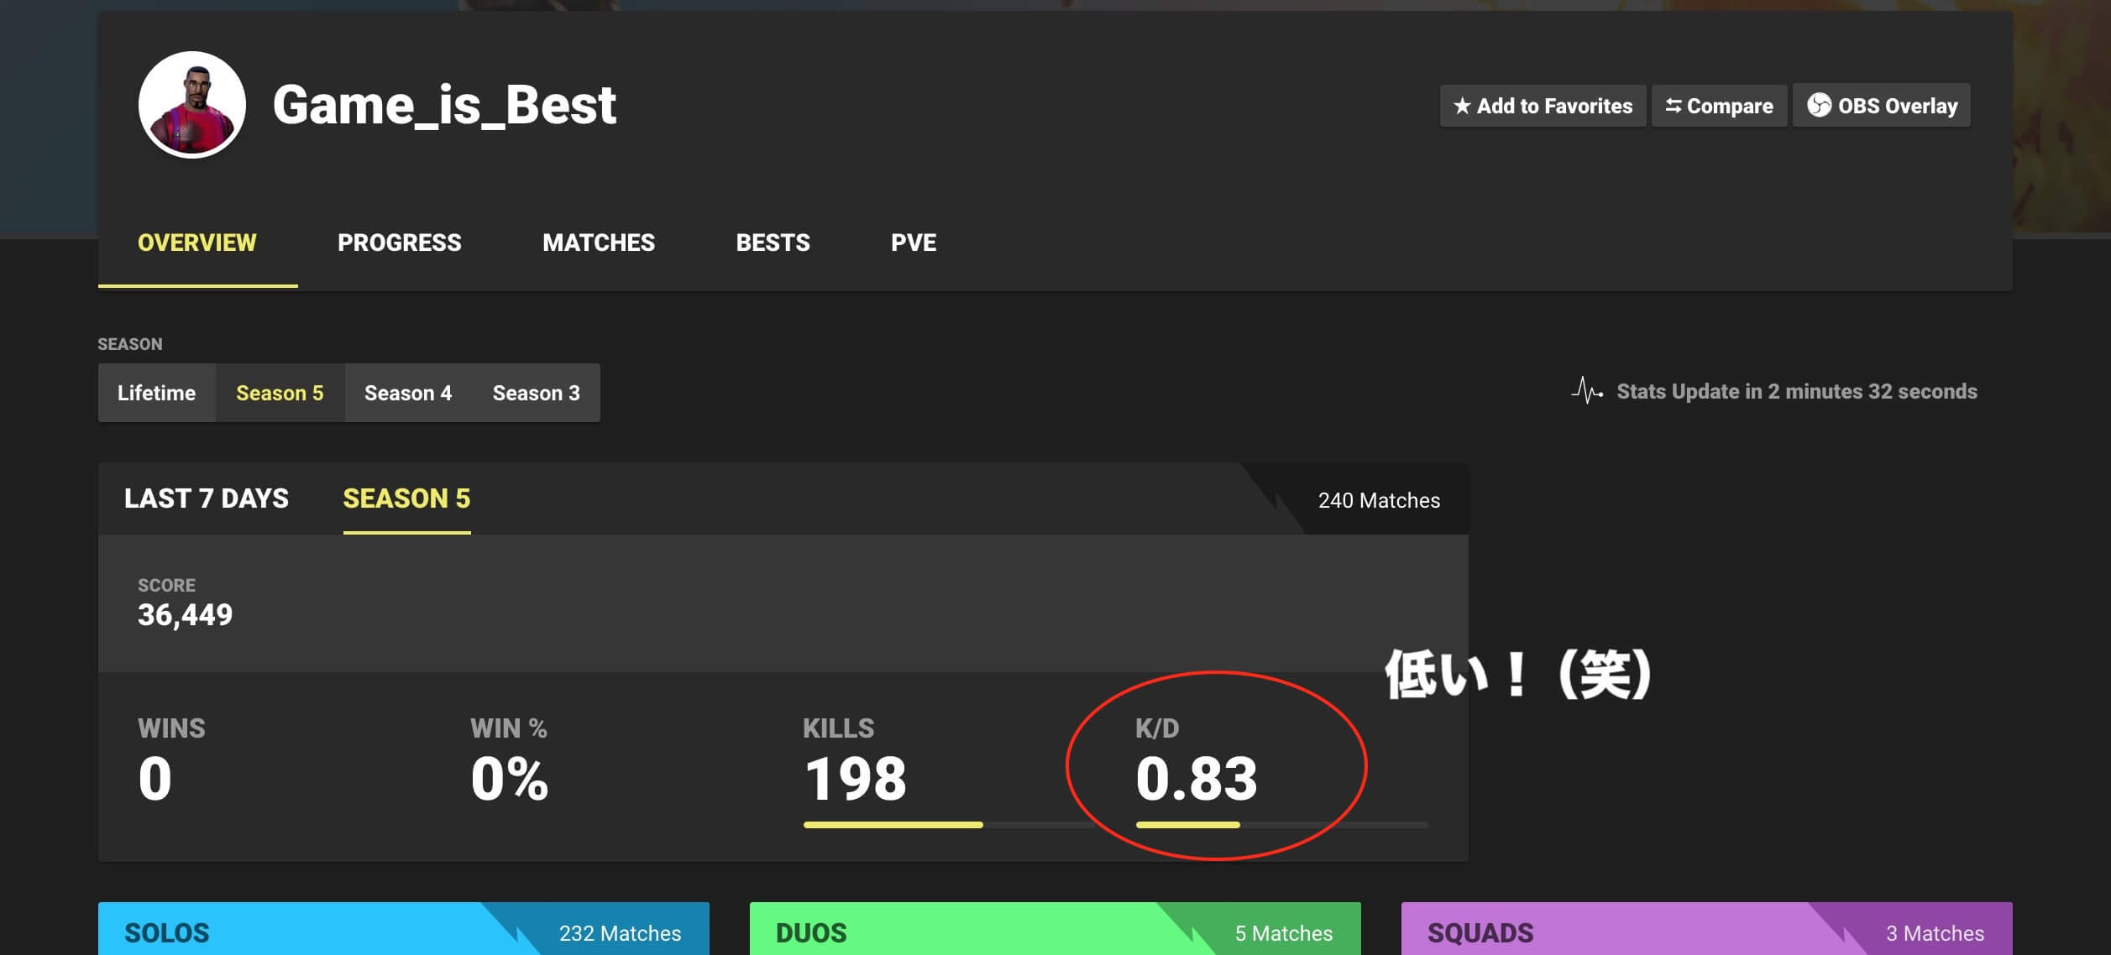Show the Last 7 Days stats
The image size is (2111, 955).
click(x=207, y=498)
